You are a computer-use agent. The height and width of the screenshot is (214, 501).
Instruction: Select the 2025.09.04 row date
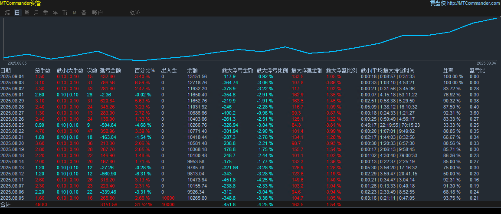pyautogui.click(x=12, y=76)
